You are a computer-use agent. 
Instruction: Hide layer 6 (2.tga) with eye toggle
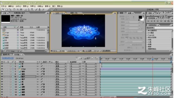pyautogui.click(x=2, y=69)
